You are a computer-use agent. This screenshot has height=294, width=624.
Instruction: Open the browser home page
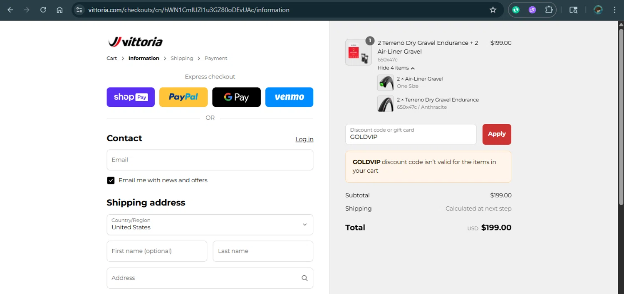pos(59,10)
